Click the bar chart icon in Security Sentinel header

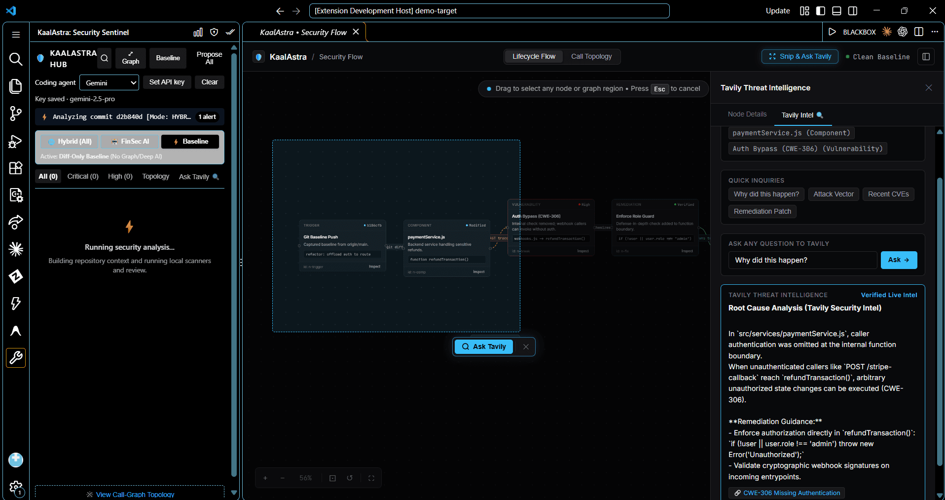click(x=198, y=33)
